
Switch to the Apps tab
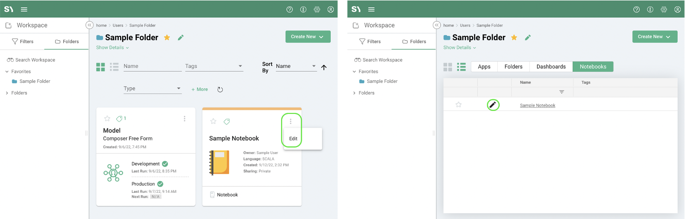[x=484, y=67]
